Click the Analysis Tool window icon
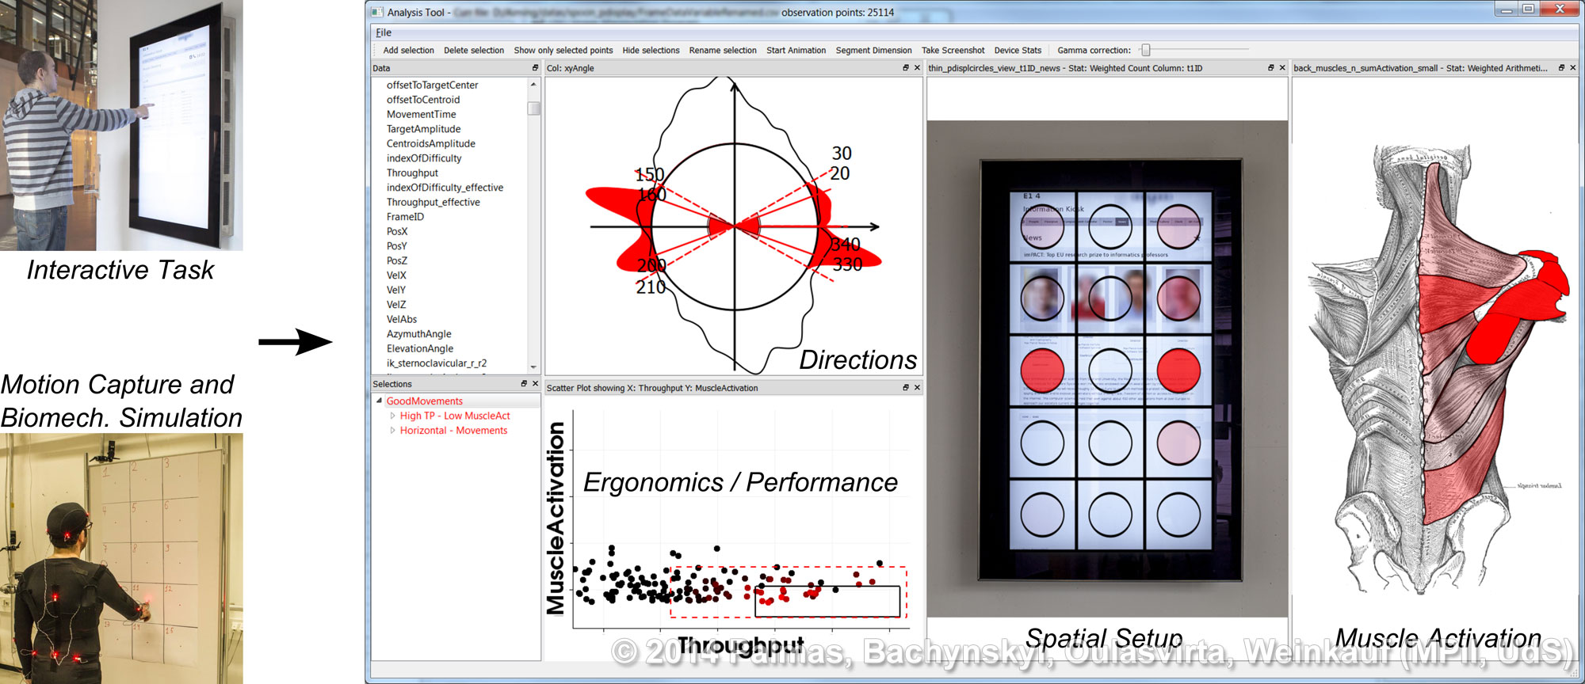Viewport: 1585px width, 684px height. [377, 12]
